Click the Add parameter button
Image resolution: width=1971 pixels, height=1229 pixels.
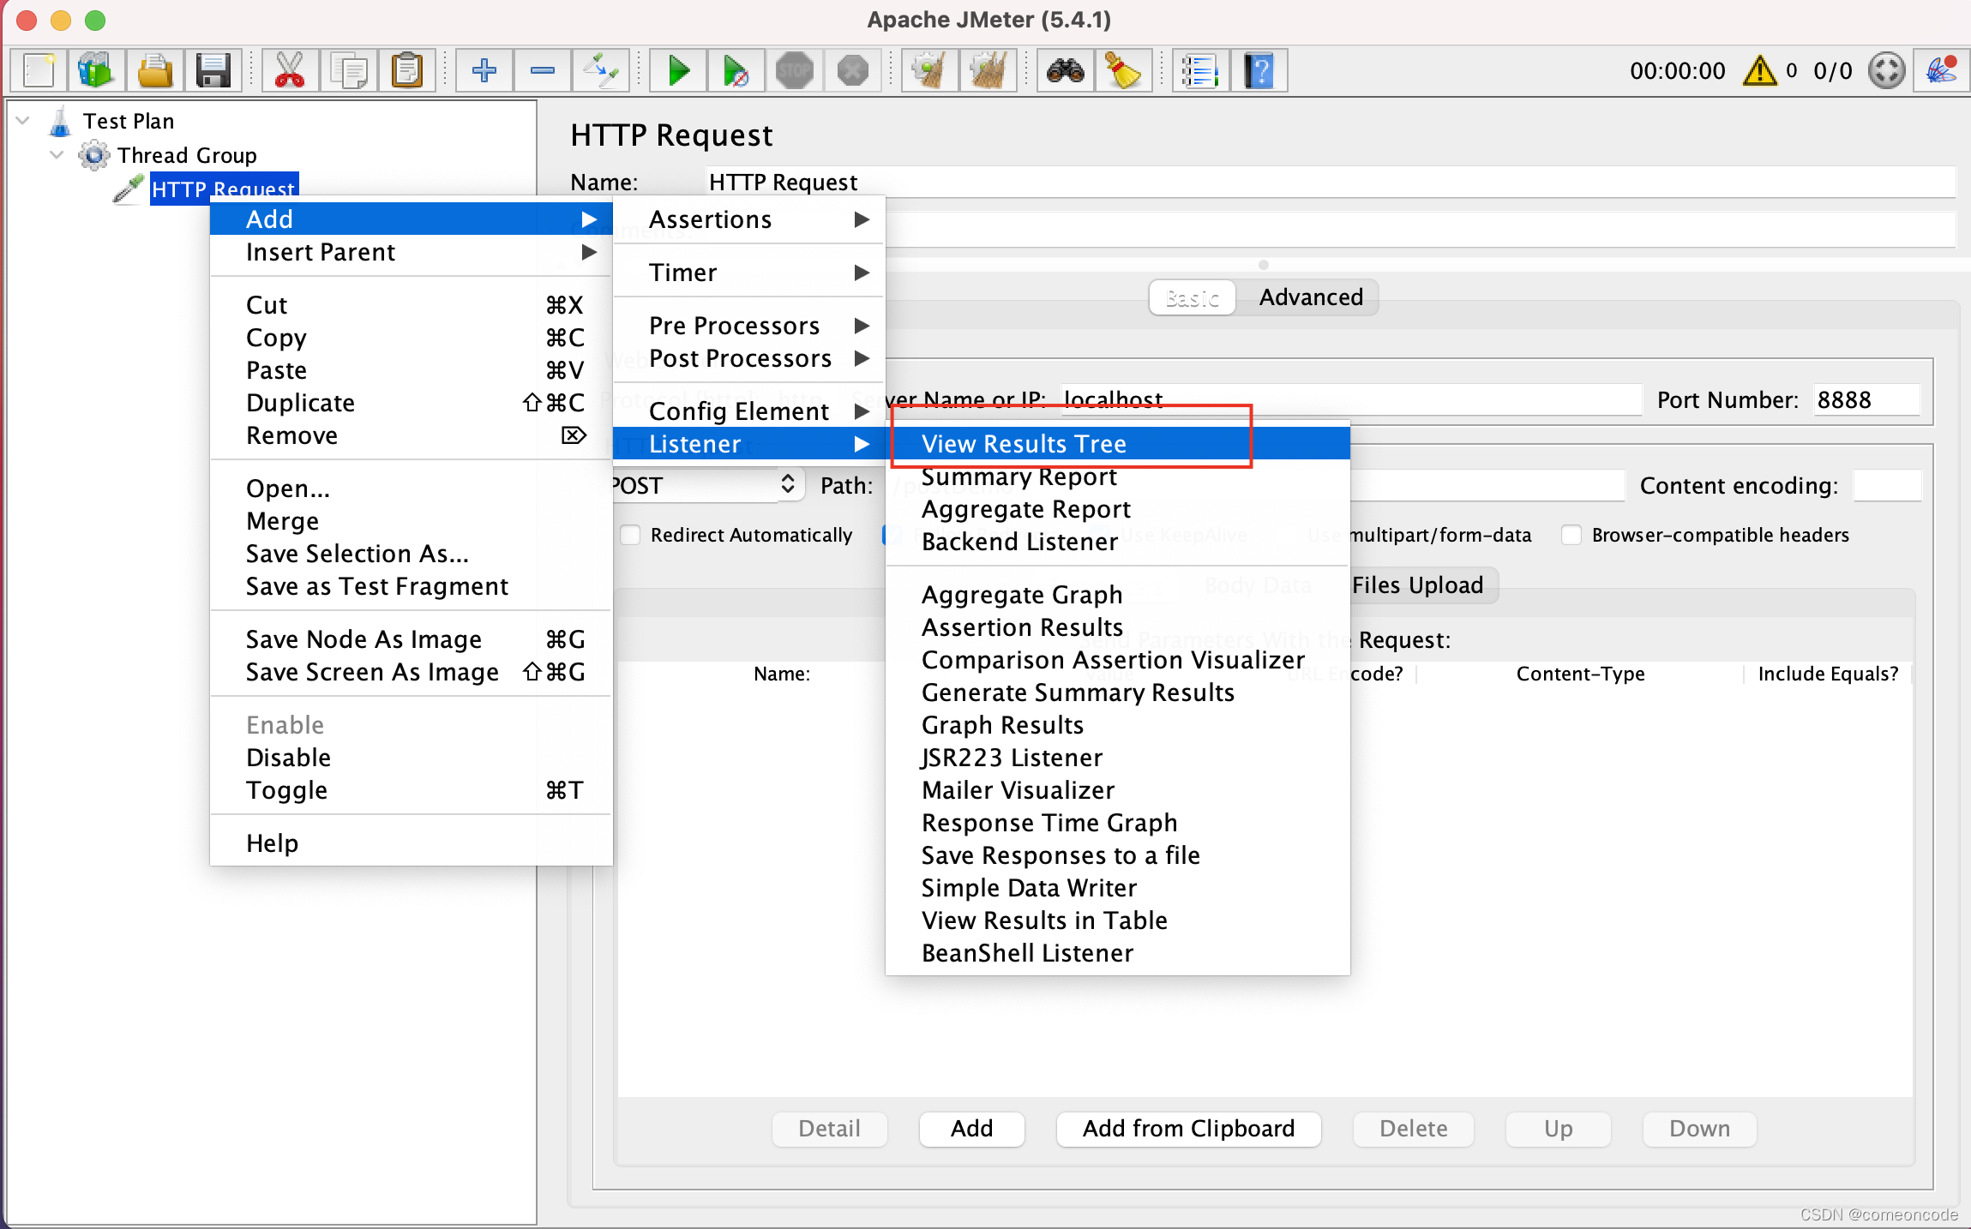pos(971,1129)
